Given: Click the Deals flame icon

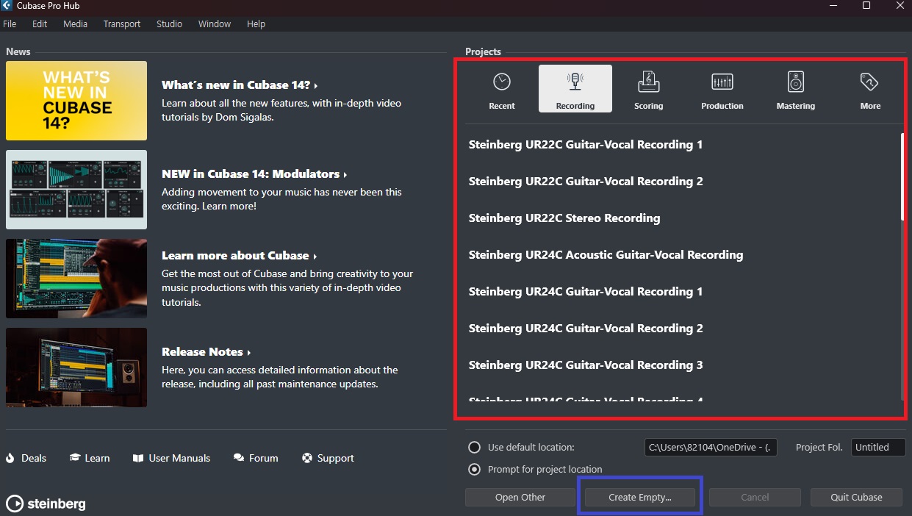Looking at the screenshot, I should (10, 458).
